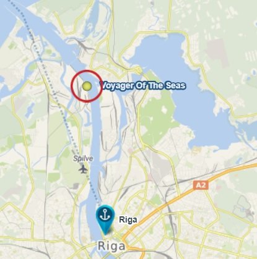
Task: Open the Voyager Of The Seas label
Action: pos(143,85)
